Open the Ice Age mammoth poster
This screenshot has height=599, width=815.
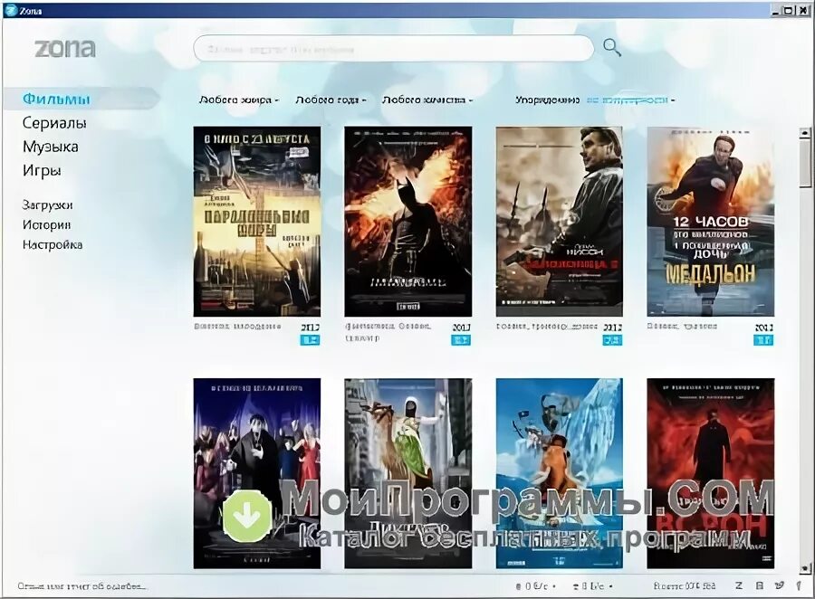click(x=560, y=473)
